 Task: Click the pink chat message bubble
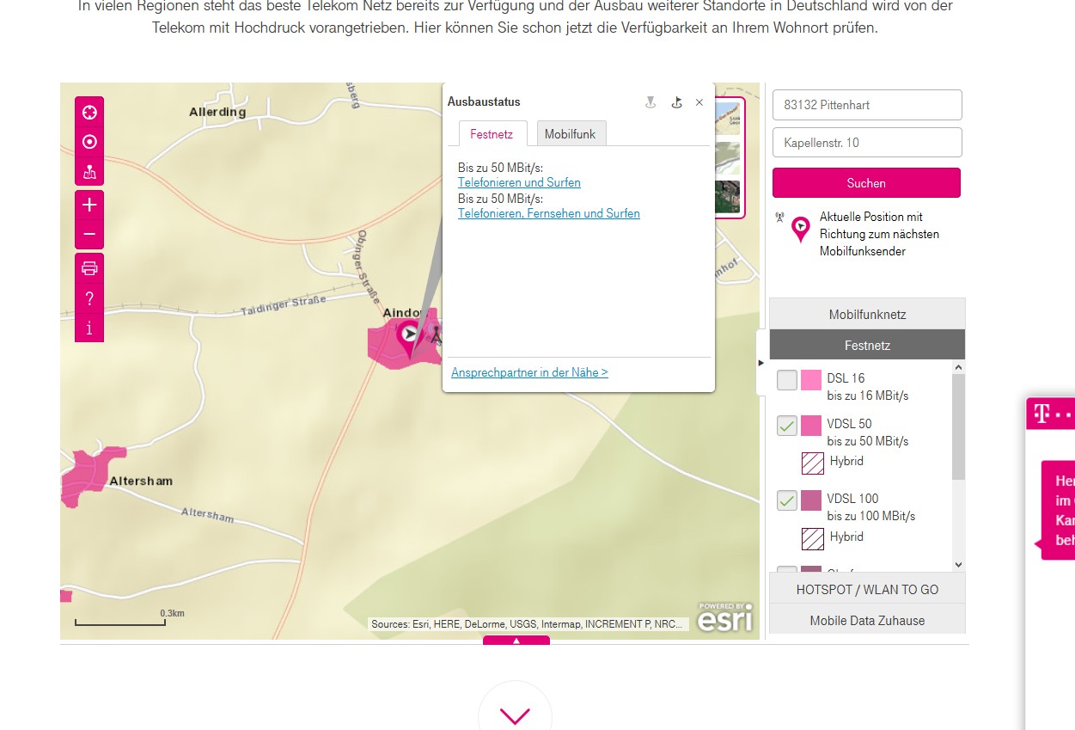point(1058,511)
